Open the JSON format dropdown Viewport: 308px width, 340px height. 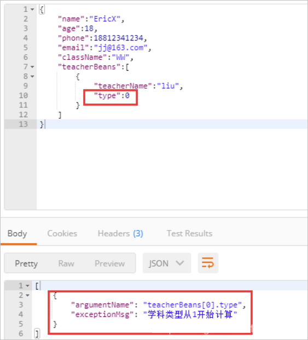click(x=167, y=263)
